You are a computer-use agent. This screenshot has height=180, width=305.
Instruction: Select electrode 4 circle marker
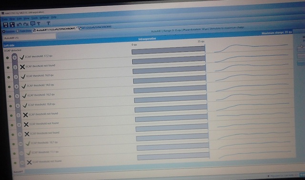click(16, 87)
